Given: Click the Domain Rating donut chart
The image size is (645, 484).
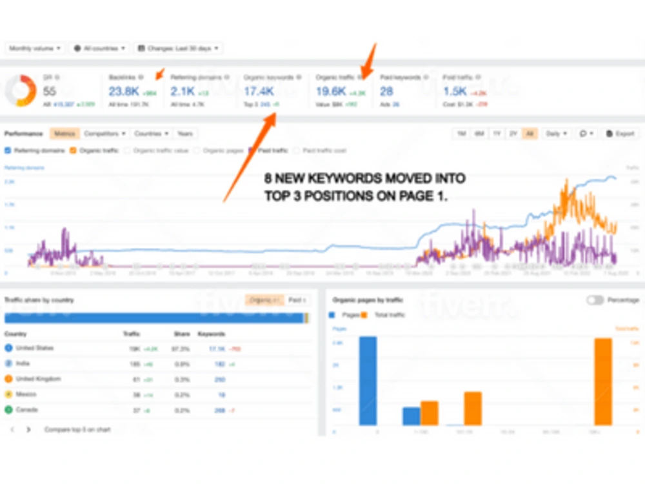Looking at the screenshot, I should [x=21, y=90].
